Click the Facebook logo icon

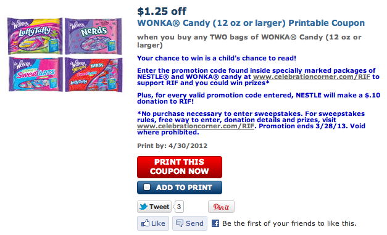pyautogui.click(x=215, y=223)
